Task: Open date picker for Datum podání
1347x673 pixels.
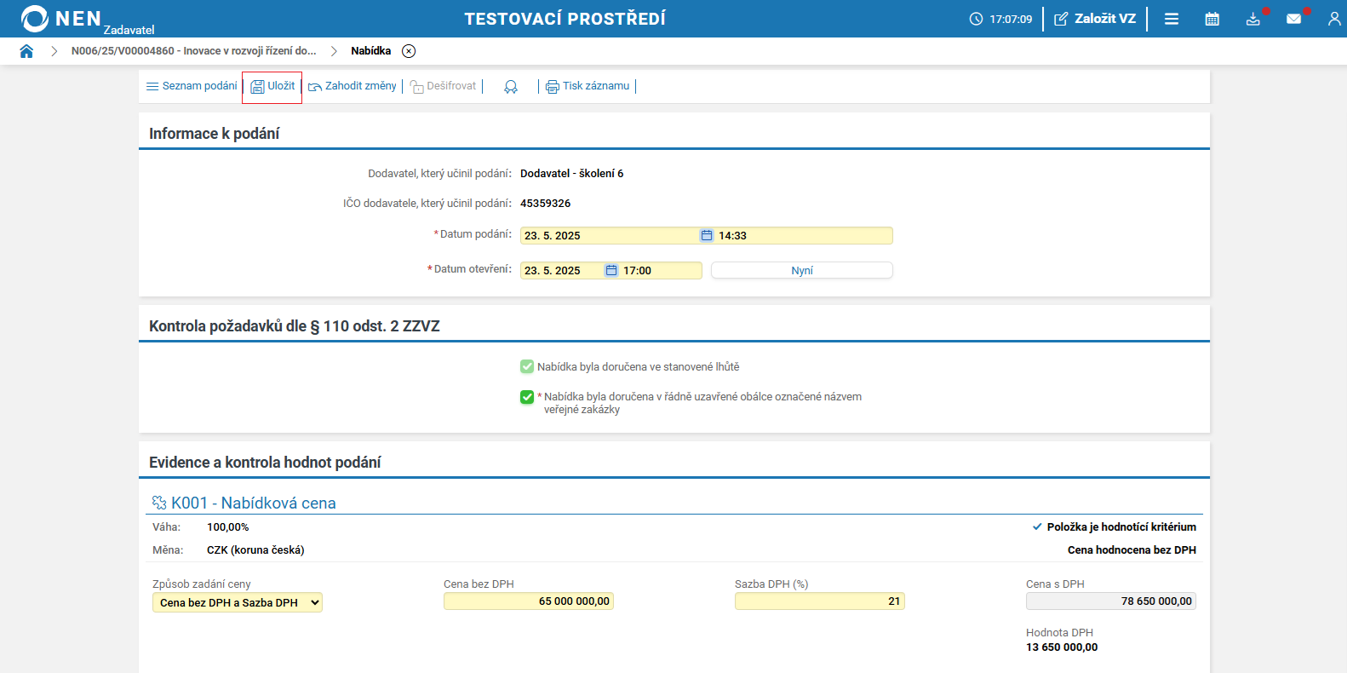Action: (x=707, y=235)
